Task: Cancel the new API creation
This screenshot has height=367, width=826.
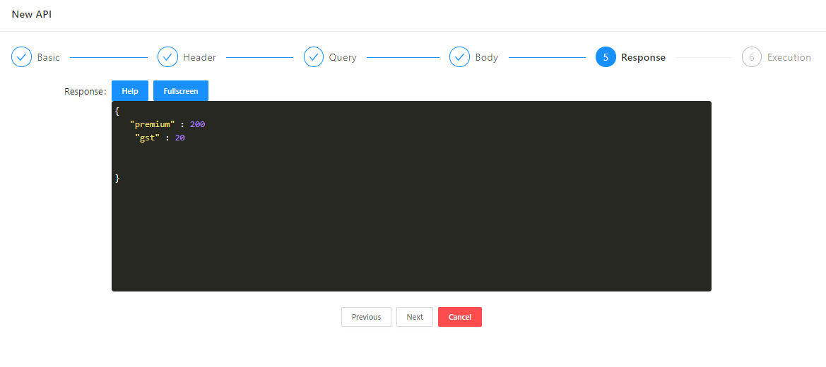Action: (460, 317)
